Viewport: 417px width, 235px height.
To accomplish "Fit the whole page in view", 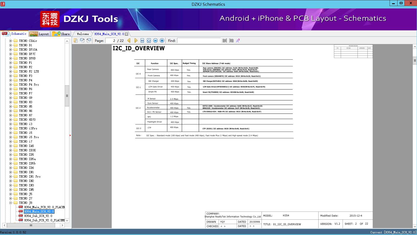I will [x=149, y=40].
